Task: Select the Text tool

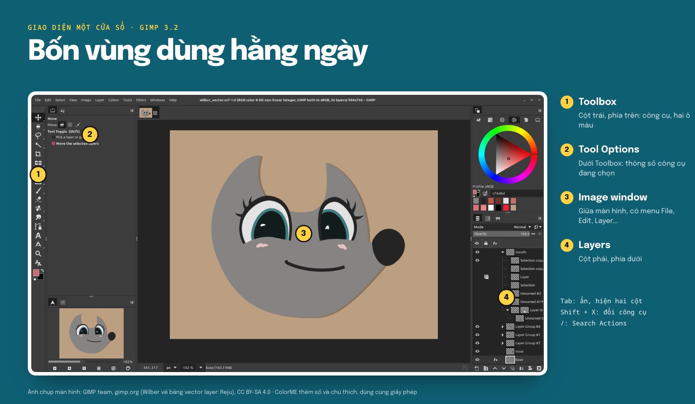Action: click(38, 236)
